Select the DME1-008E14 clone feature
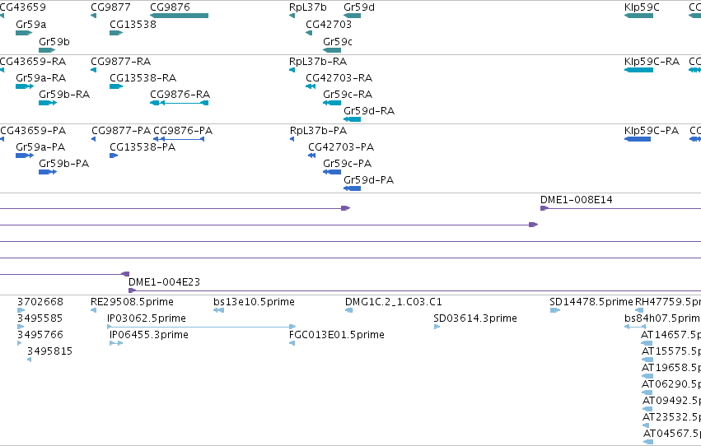Viewport: 701px width, 446px height. click(x=620, y=208)
